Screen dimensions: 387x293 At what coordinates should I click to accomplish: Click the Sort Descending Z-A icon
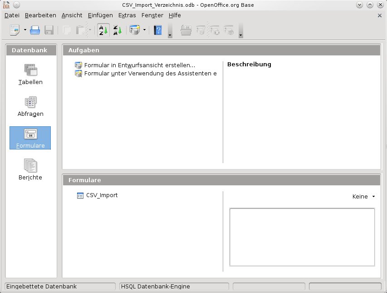tap(117, 30)
